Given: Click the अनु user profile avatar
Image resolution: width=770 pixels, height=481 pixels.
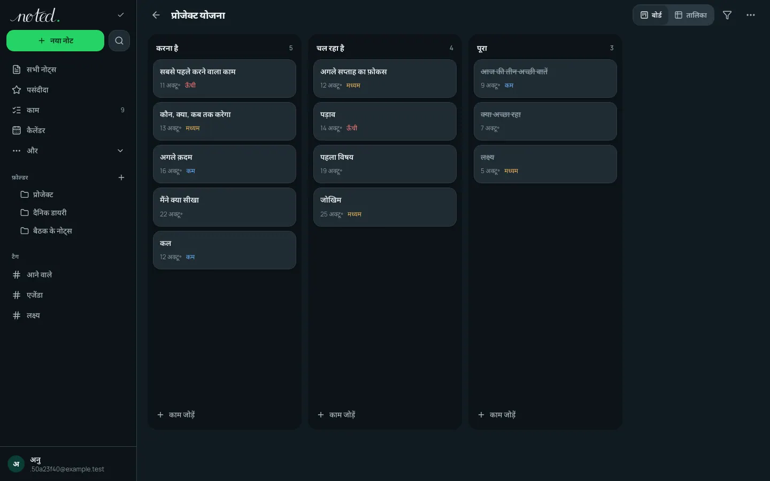Looking at the screenshot, I should click(16, 464).
